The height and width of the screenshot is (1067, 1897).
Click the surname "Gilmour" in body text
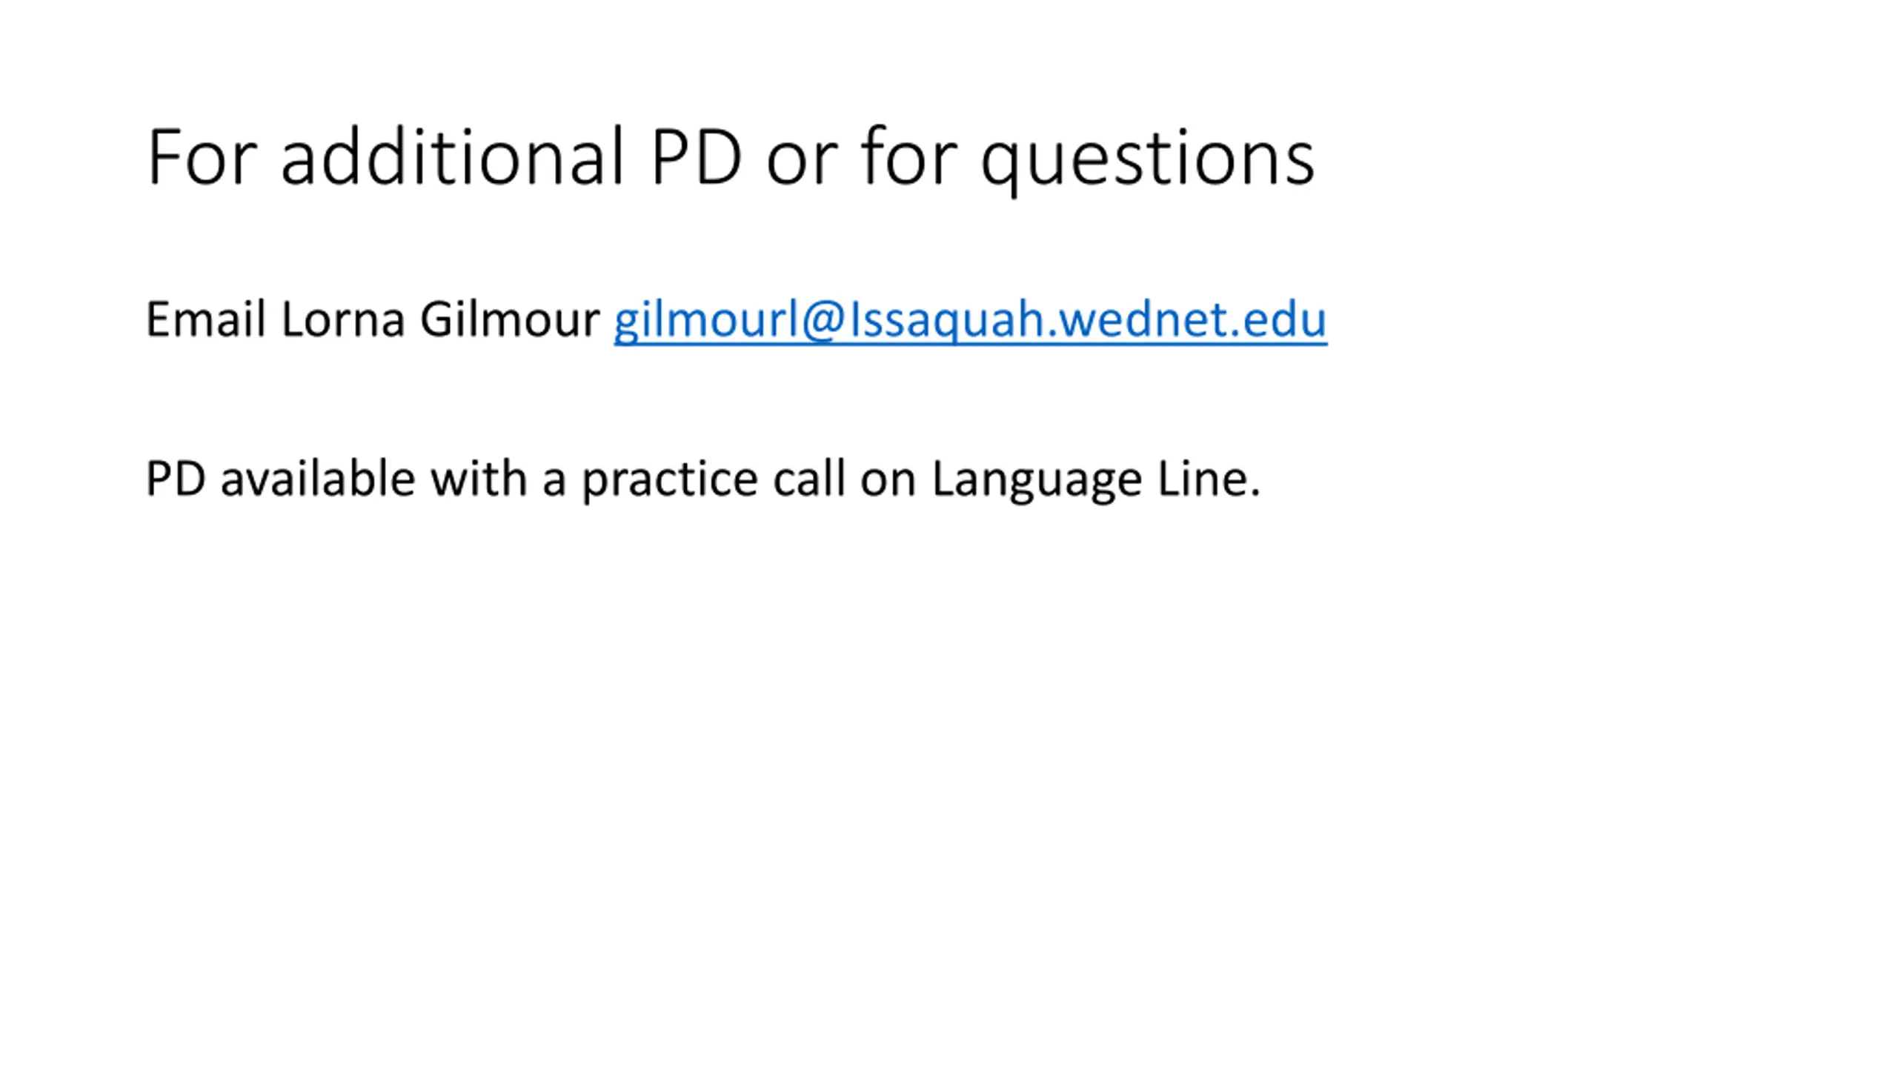[509, 320]
